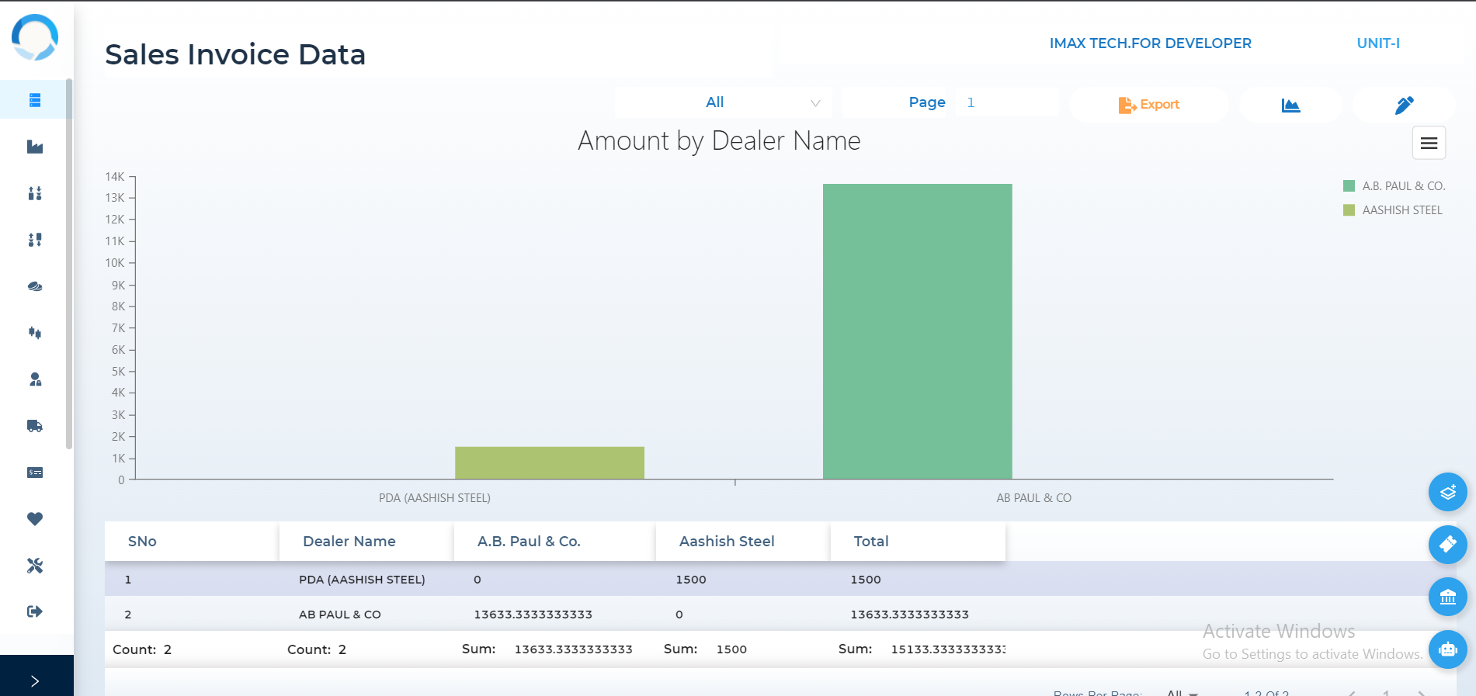This screenshot has width=1476, height=696.
Task: Open the chart hamburger context menu
Action: pyautogui.click(x=1429, y=143)
